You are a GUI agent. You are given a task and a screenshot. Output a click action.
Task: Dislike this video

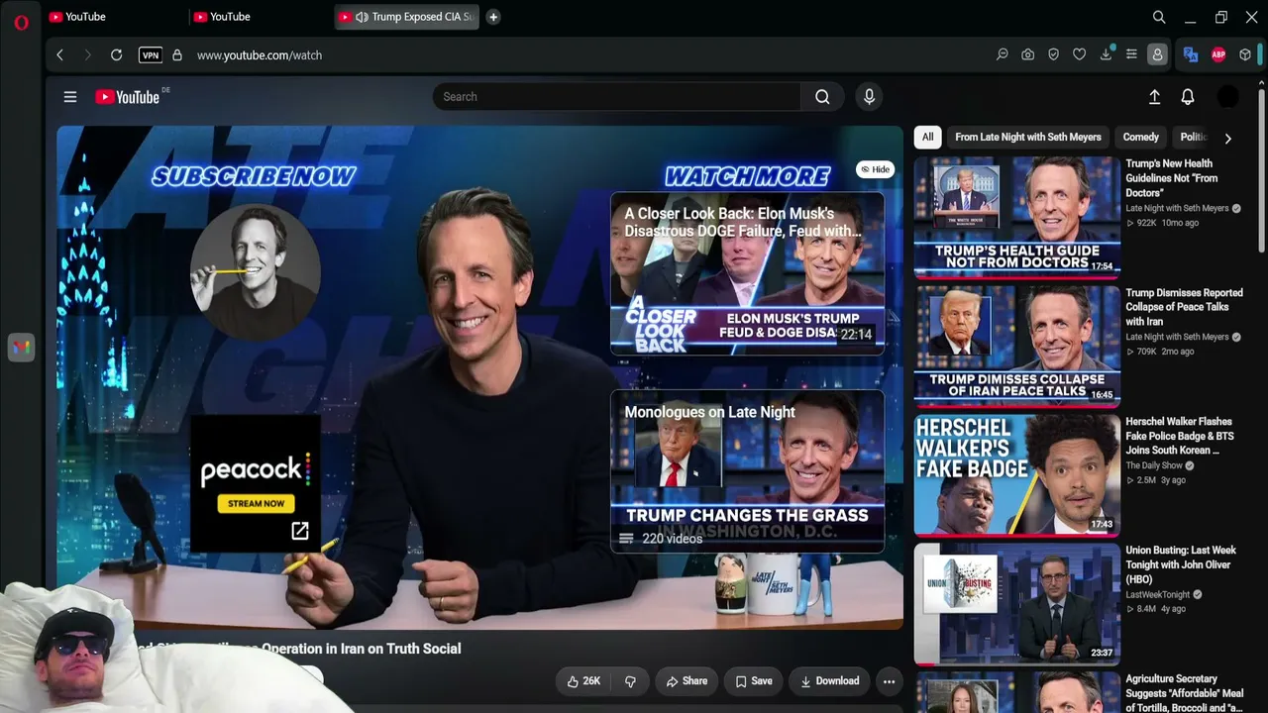point(630,681)
